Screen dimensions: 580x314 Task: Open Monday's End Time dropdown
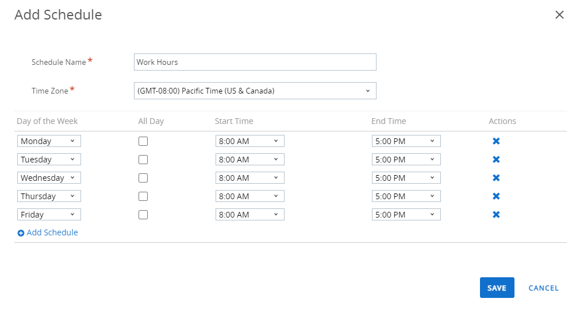[x=406, y=141]
